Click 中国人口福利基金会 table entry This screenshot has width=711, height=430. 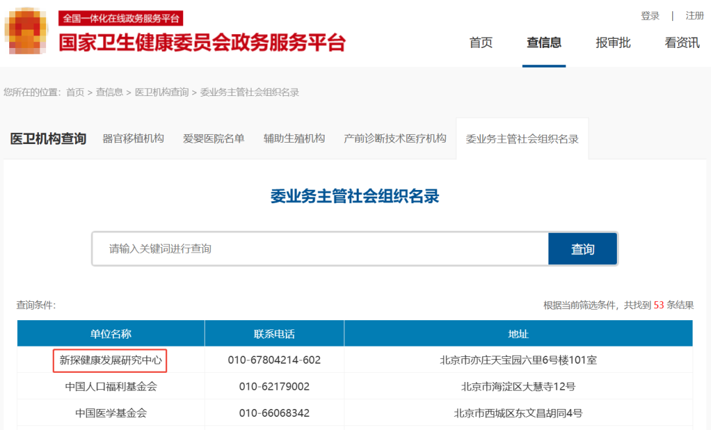pyautogui.click(x=111, y=387)
